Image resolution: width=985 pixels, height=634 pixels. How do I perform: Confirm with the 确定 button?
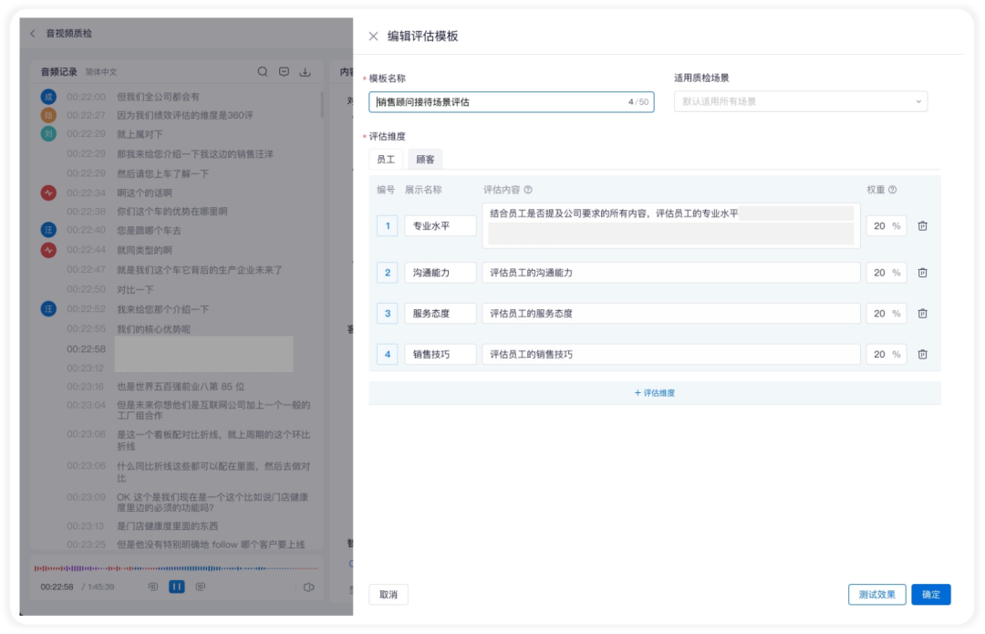931,595
